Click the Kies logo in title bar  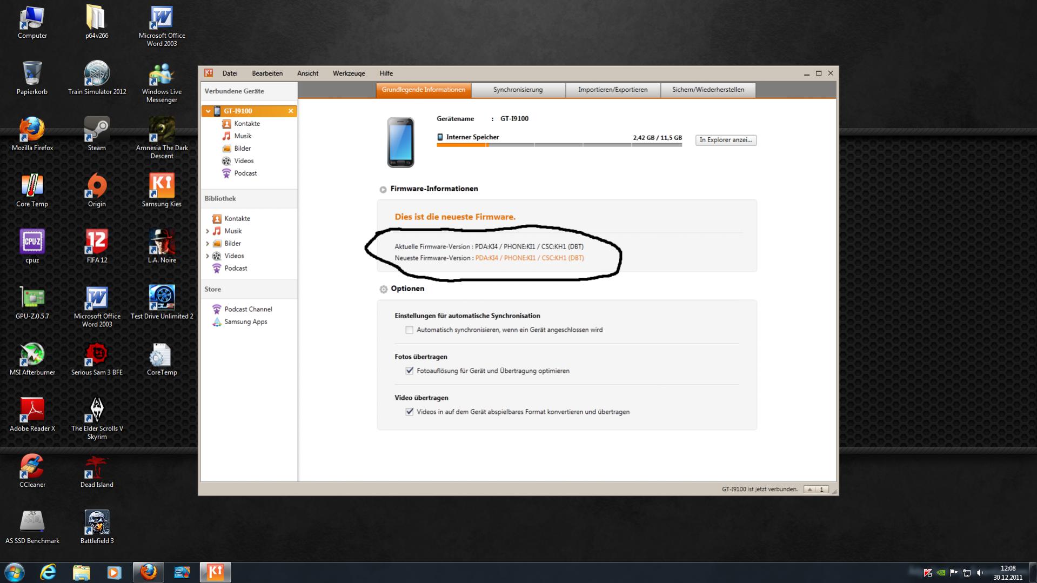209,73
